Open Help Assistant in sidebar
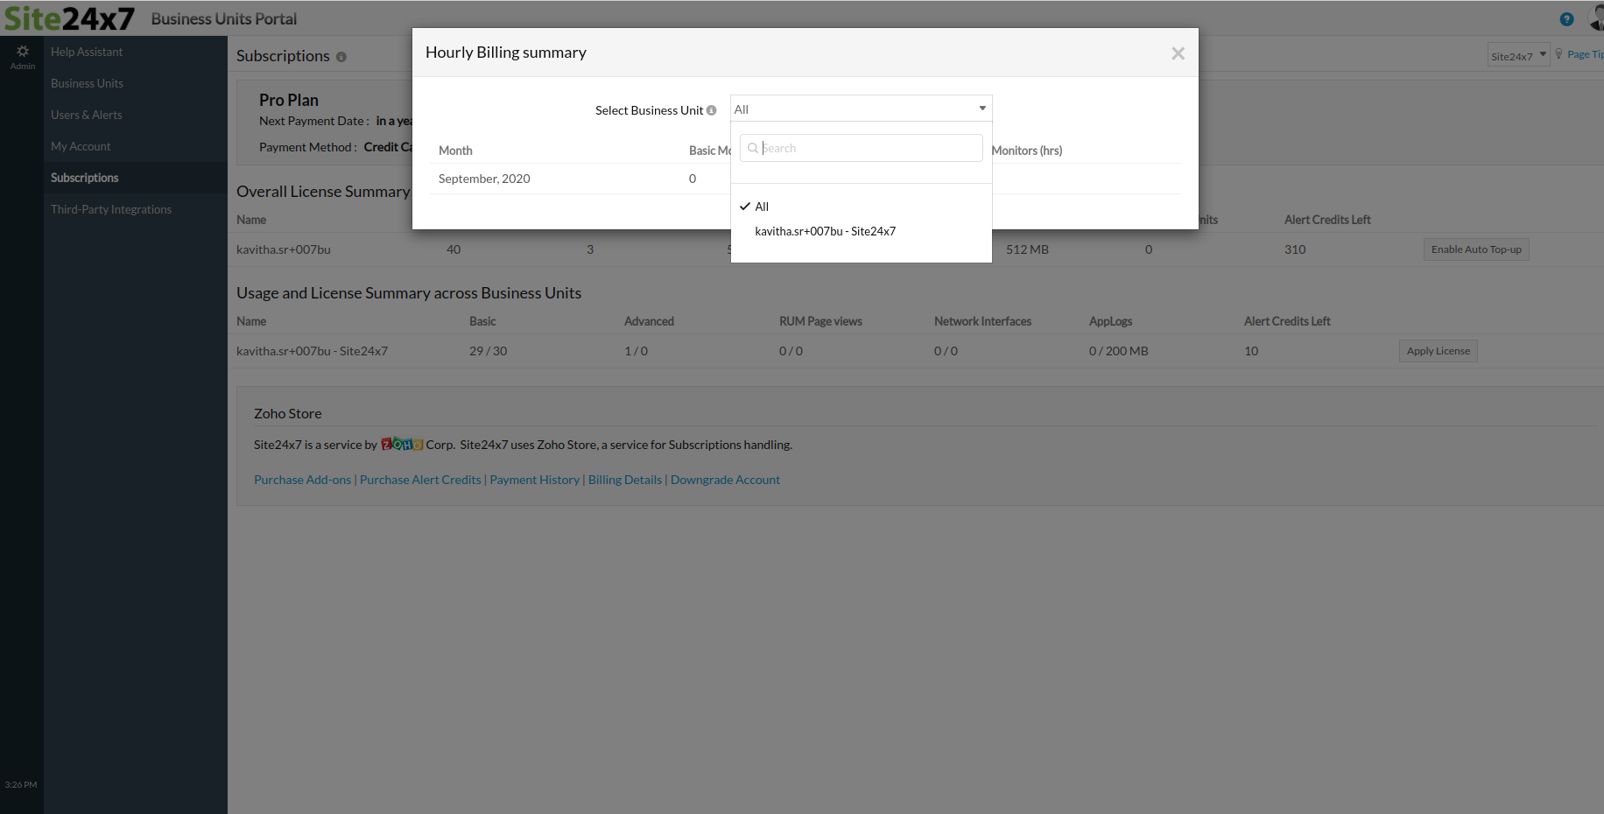This screenshot has height=814, width=1604. (x=87, y=52)
